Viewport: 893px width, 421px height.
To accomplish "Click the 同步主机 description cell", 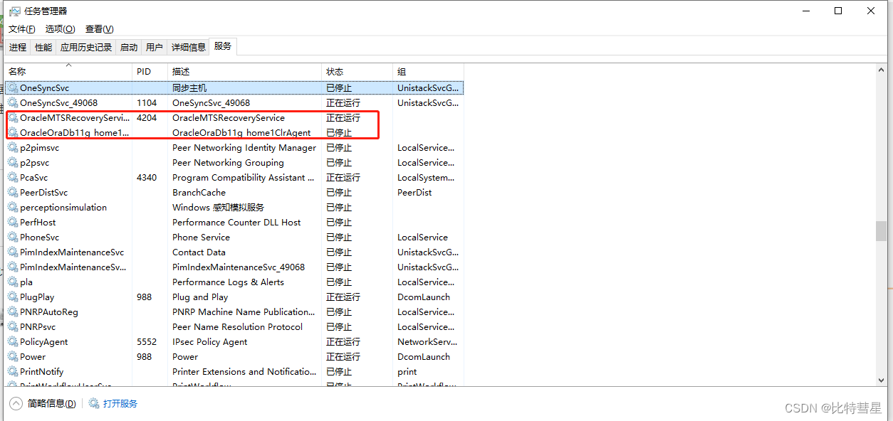I will point(189,88).
